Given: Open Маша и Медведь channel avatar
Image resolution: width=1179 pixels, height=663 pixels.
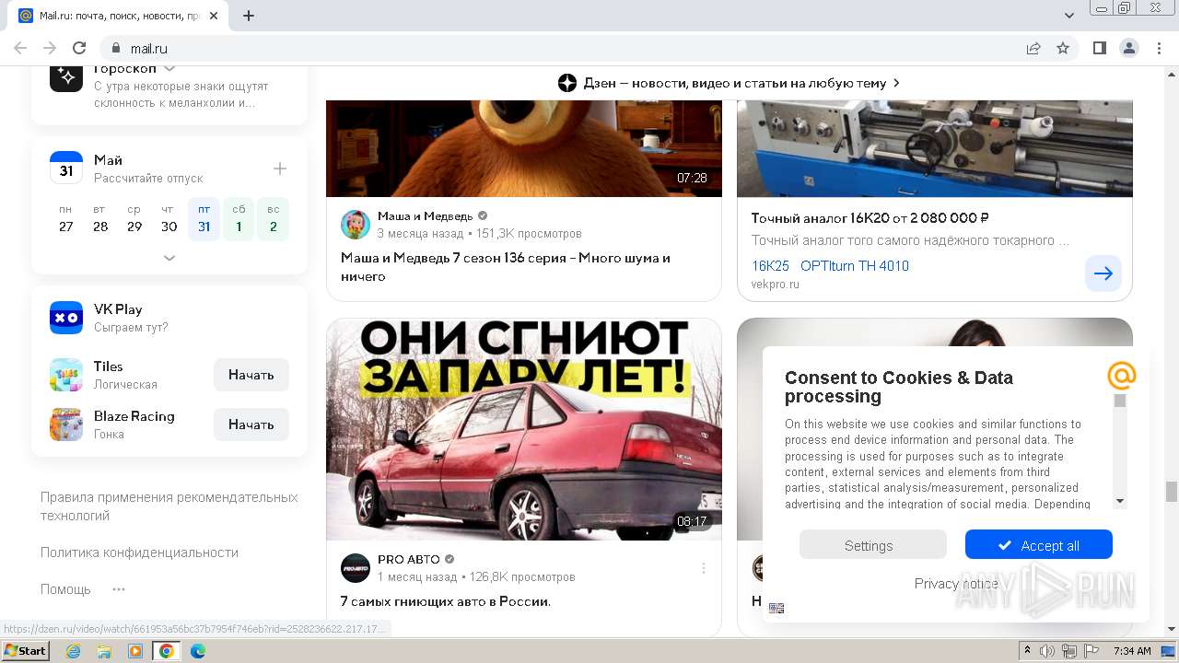Looking at the screenshot, I should [356, 225].
